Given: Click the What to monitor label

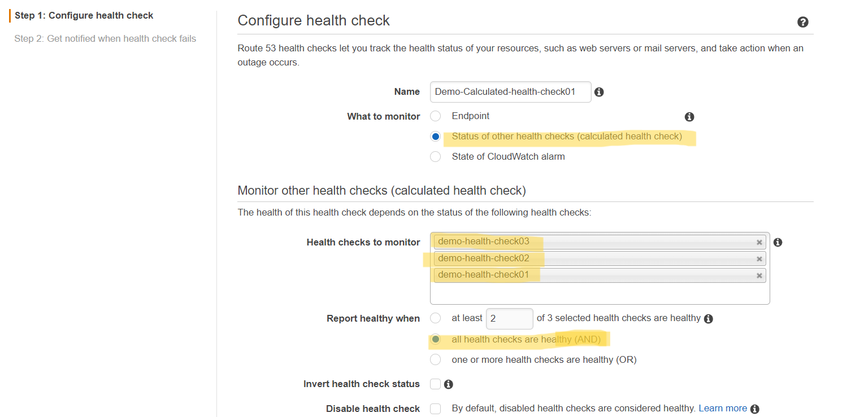Looking at the screenshot, I should [x=384, y=116].
